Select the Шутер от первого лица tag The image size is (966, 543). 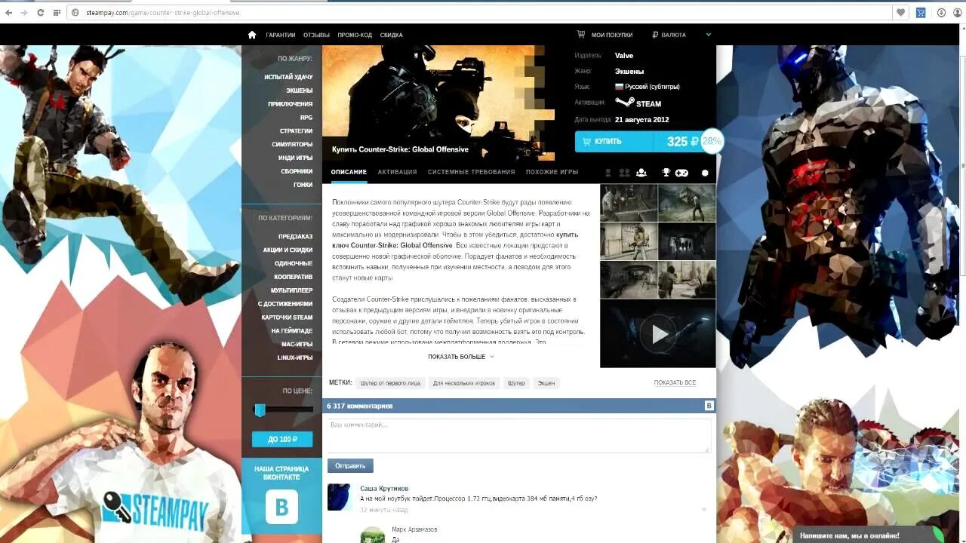(x=390, y=383)
